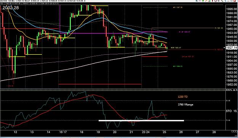Click the 1988.00 price axis label
This screenshot has height=138, width=238.
[x=232, y=13]
